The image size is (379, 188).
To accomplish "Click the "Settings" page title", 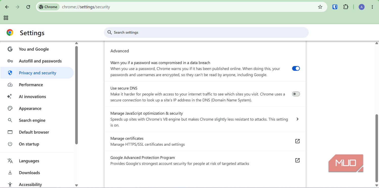I will pyautogui.click(x=32, y=33).
